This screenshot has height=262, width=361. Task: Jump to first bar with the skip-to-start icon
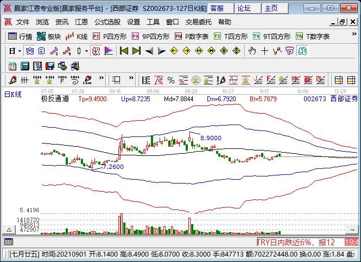[x=124, y=51]
